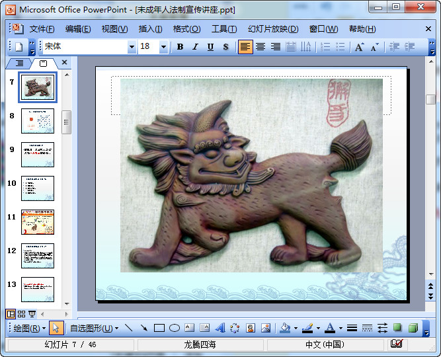Select slide 13 thumbnail
The width and height of the screenshot is (441, 357).
[38, 290]
